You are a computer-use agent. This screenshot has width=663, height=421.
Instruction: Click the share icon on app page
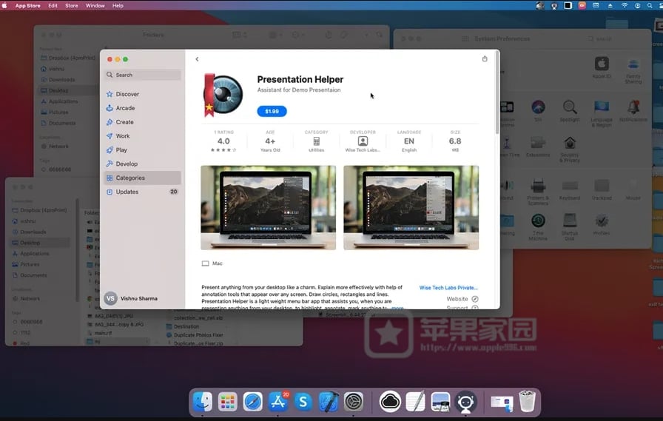click(x=485, y=58)
